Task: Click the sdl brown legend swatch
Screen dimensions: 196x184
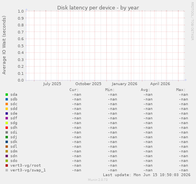Action: point(7,147)
